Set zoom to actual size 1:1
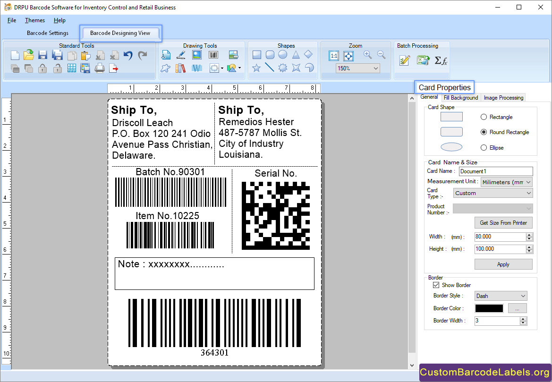 (x=334, y=56)
